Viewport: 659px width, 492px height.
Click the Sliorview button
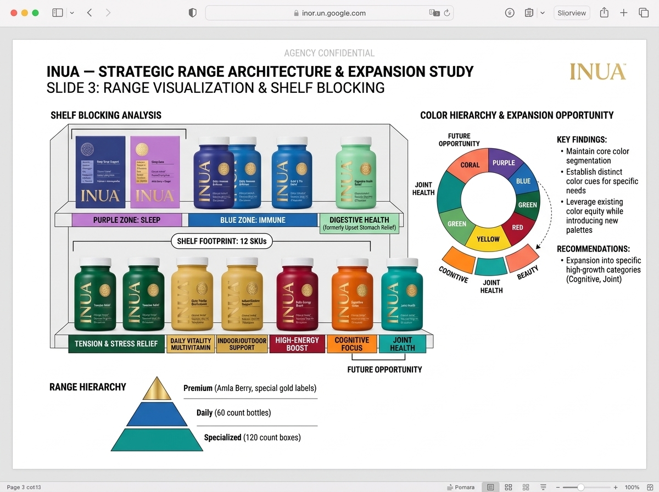point(571,13)
